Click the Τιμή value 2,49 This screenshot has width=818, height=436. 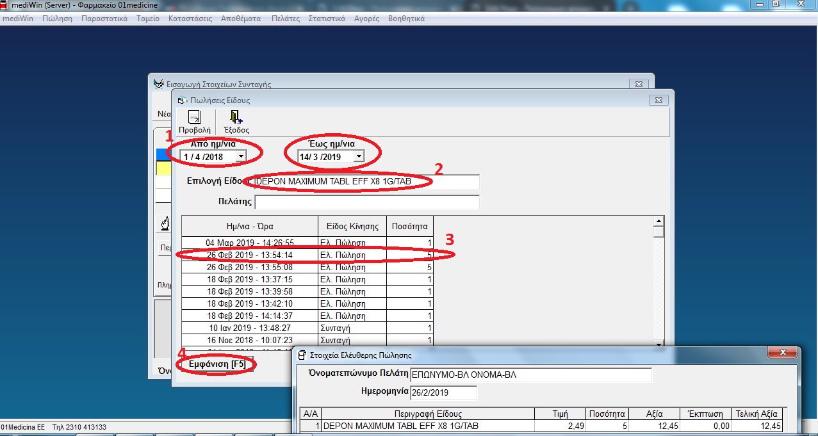click(x=560, y=426)
